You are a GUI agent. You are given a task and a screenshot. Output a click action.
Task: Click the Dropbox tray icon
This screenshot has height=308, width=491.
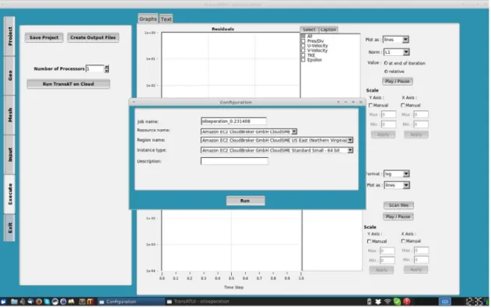coord(378,302)
